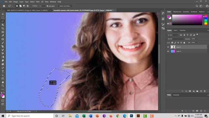Select the Move tool
209x118 pixels.
(3, 14)
